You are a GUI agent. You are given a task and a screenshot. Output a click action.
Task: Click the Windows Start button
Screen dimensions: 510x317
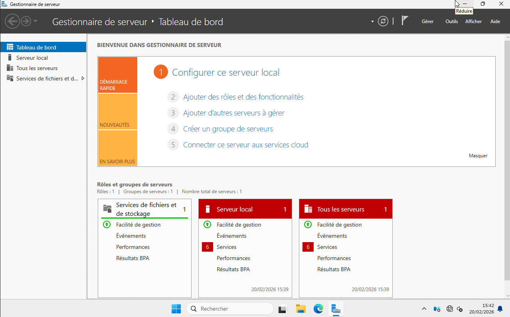176,309
